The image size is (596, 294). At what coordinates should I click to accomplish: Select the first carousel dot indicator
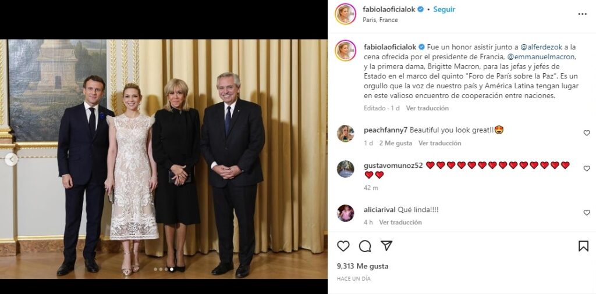tap(155, 269)
